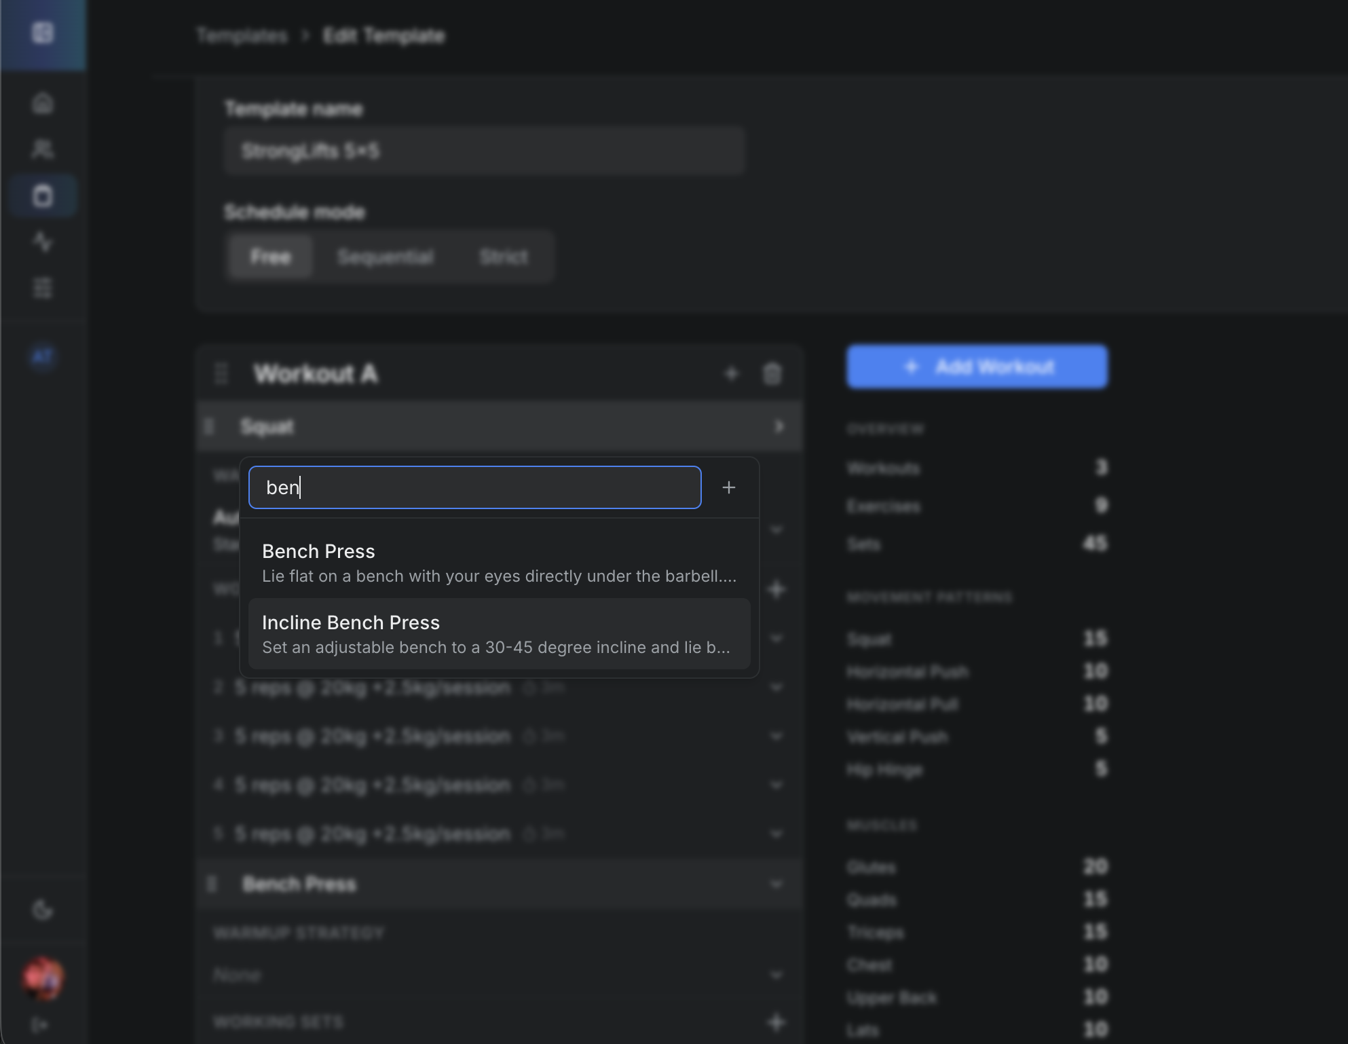
Task: Expand the Squat exercise details
Action: [779, 426]
